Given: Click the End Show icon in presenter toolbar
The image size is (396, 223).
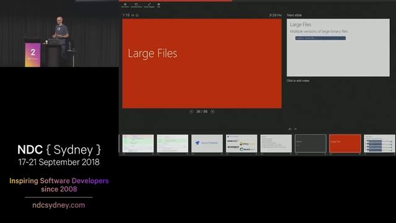Looking at the screenshot, I should coord(125,5).
